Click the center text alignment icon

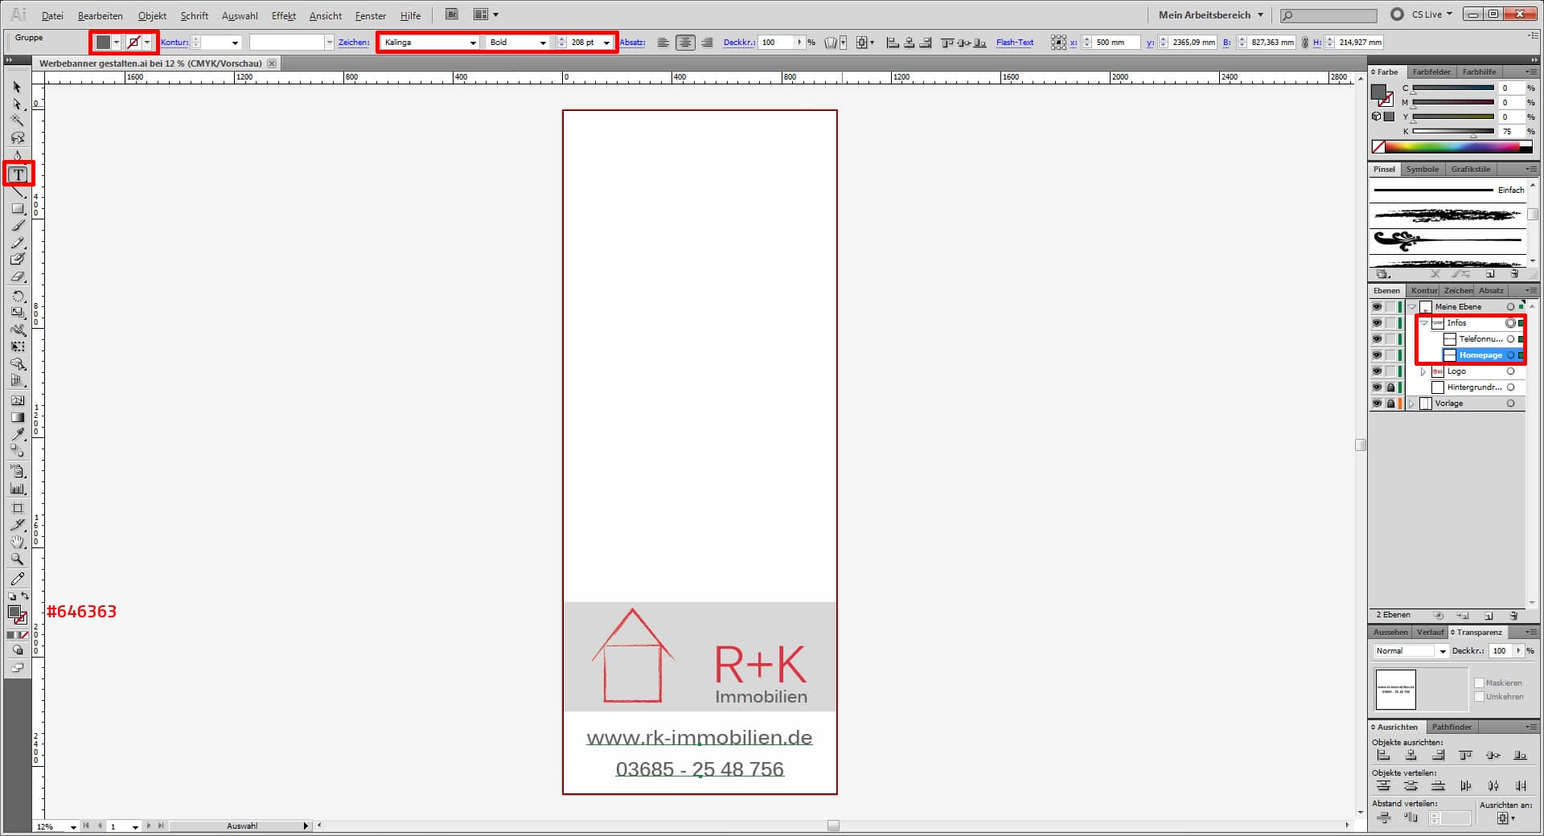(x=685, y=43)
